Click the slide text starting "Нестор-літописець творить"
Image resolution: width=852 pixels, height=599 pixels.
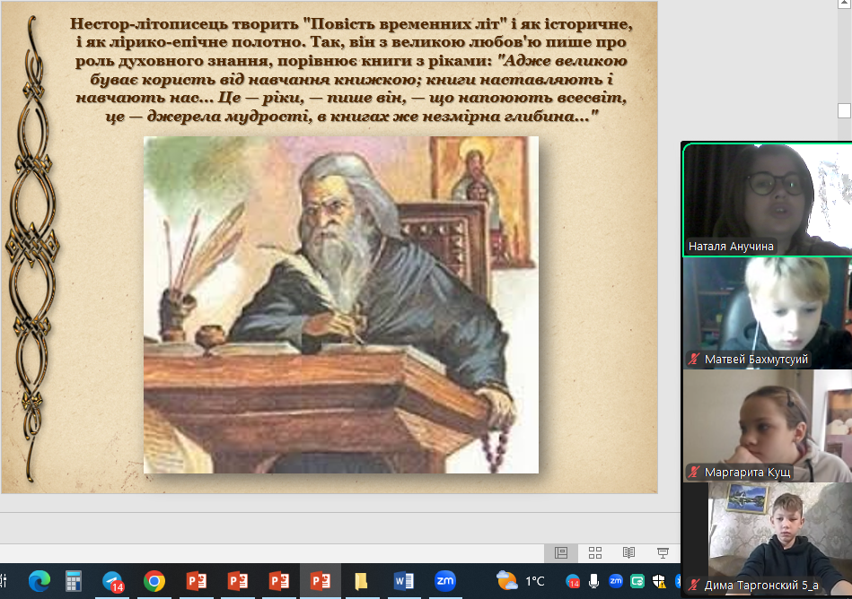click(351, 70)
